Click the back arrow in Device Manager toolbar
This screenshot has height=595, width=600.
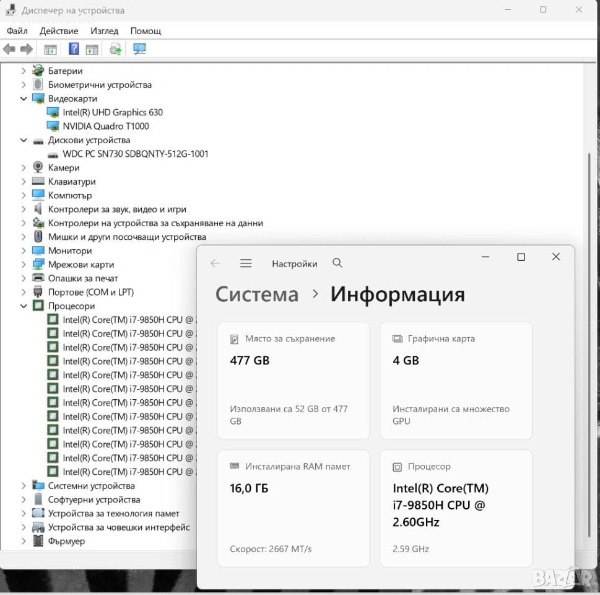(9, 50)
